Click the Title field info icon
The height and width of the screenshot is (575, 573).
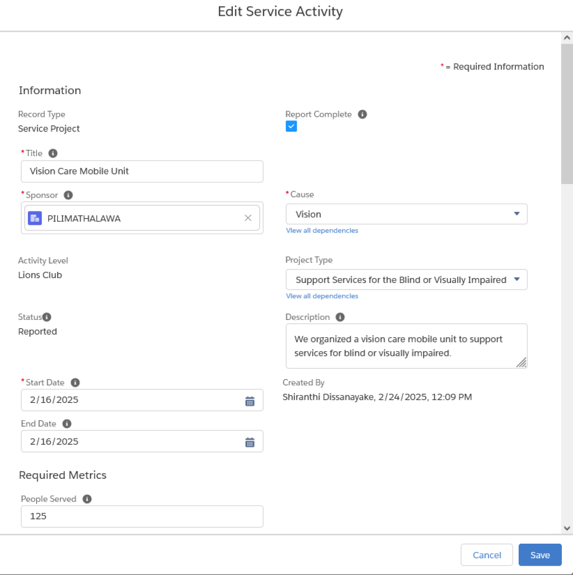pyautogui.click(x=53, y=153)
